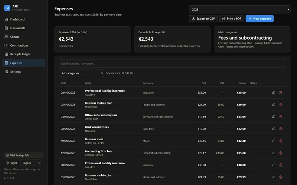Click the Expenses 2026 (incl. tax) card
The image size is (297, 185).
pyautogui.click(x=92, y=39)
